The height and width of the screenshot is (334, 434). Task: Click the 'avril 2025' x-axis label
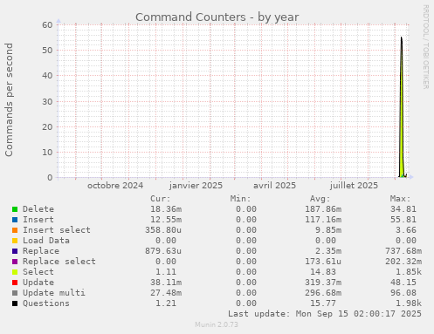(x=274, y=186)
